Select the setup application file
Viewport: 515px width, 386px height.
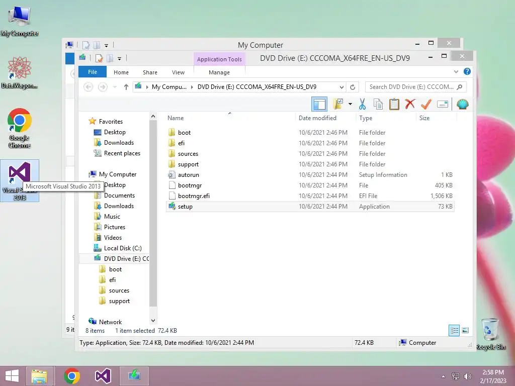pyautogui.click(x=310, y=207)
